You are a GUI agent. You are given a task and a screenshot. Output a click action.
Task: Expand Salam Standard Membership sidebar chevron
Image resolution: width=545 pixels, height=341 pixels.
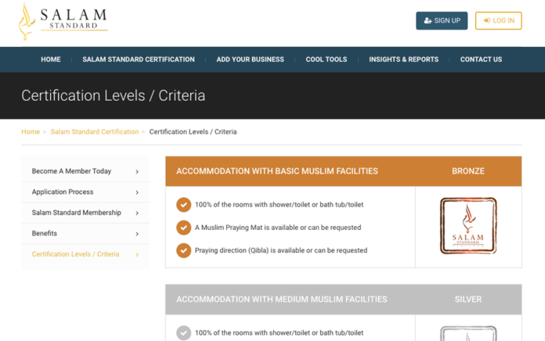(x=137, y=213)
